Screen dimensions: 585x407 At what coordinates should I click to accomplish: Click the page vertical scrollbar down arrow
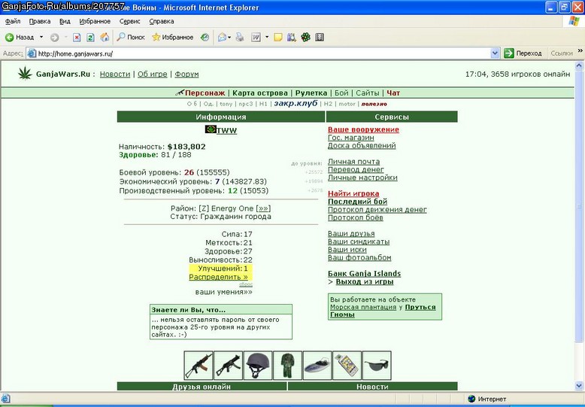click(x=579, y=386)
